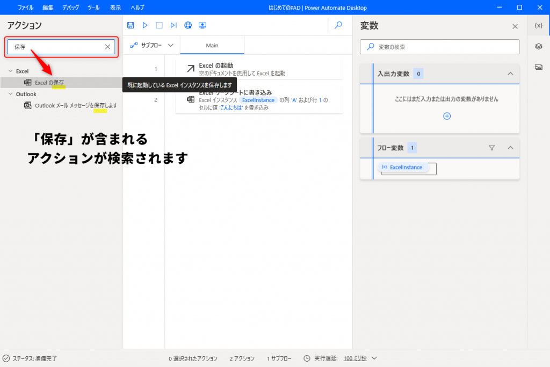Collapse the フロー変数 section
The image size is (550, 367).
510,148
